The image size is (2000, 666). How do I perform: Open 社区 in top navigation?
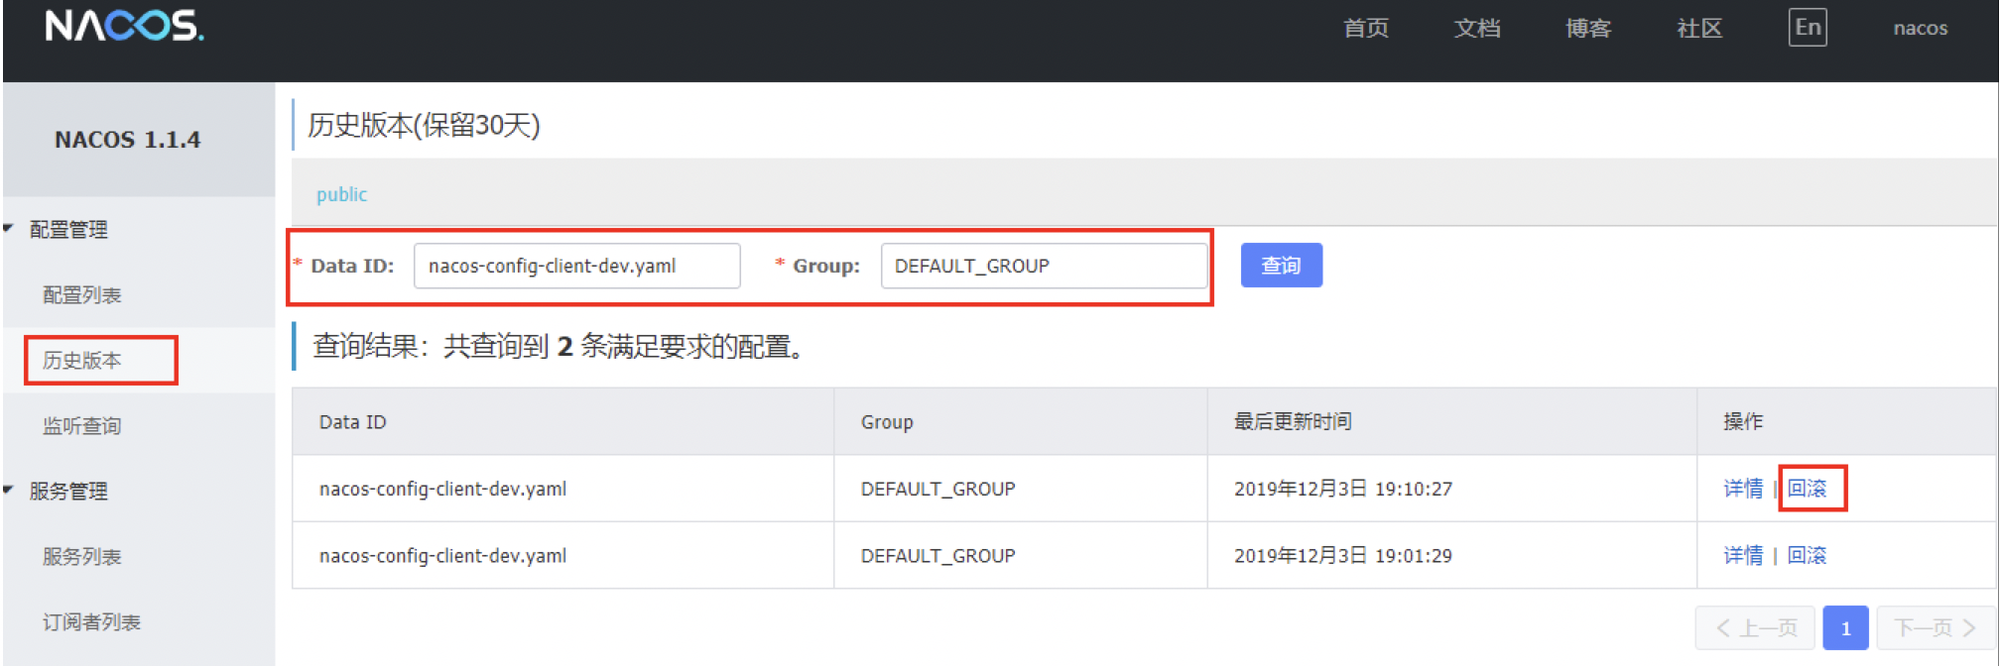tap(1698, 29)
